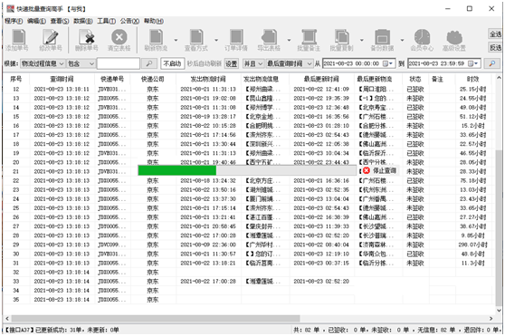Open the 帮助(H) menu
This screenshot has width=505, height=336.
(154, 21)
